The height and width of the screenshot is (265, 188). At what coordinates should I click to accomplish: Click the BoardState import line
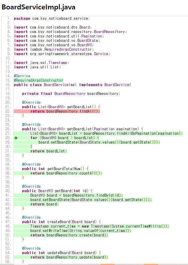57,40
